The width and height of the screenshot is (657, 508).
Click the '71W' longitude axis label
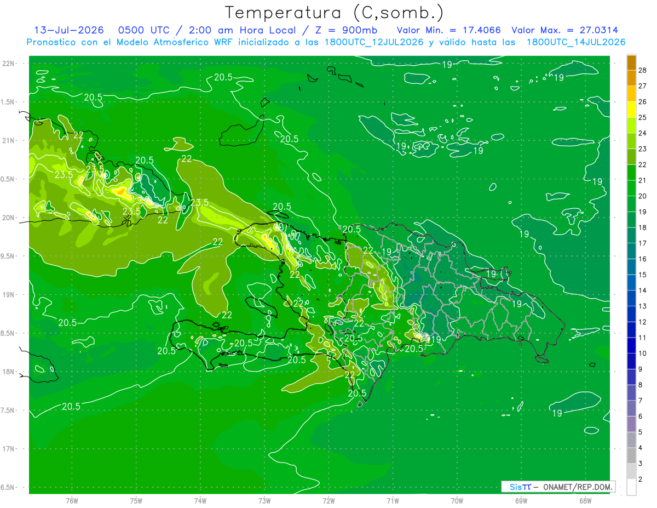[x=393, y=500]
